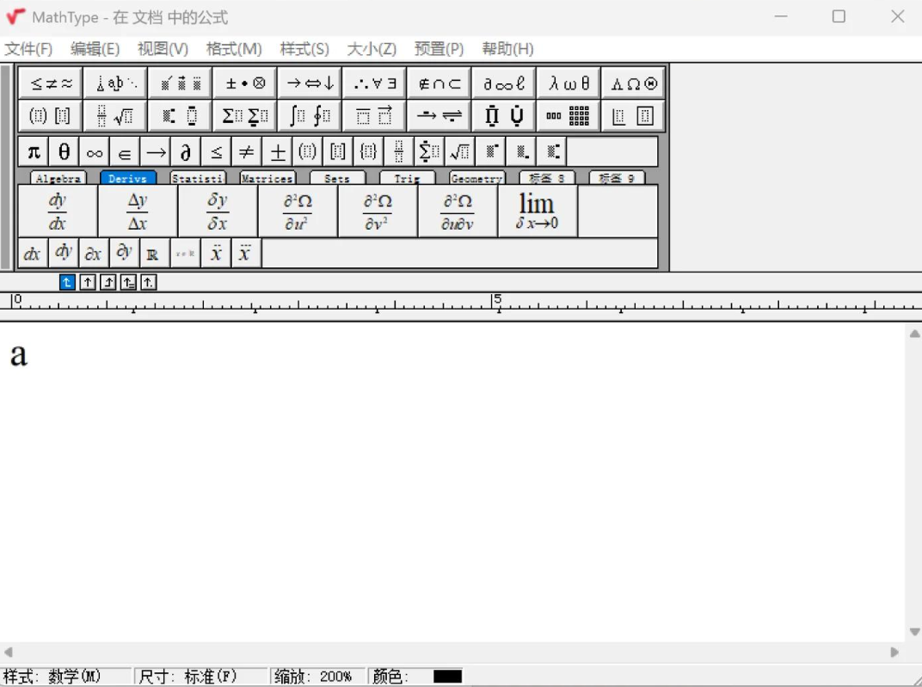The height and width of the screenshot is (687, 922).
Task: Insert the Δy/Δx expression
Action: click(138, 212)
